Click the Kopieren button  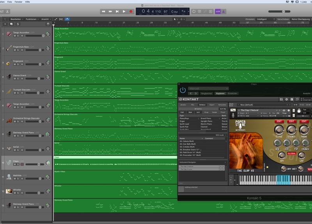pos(220,93)
